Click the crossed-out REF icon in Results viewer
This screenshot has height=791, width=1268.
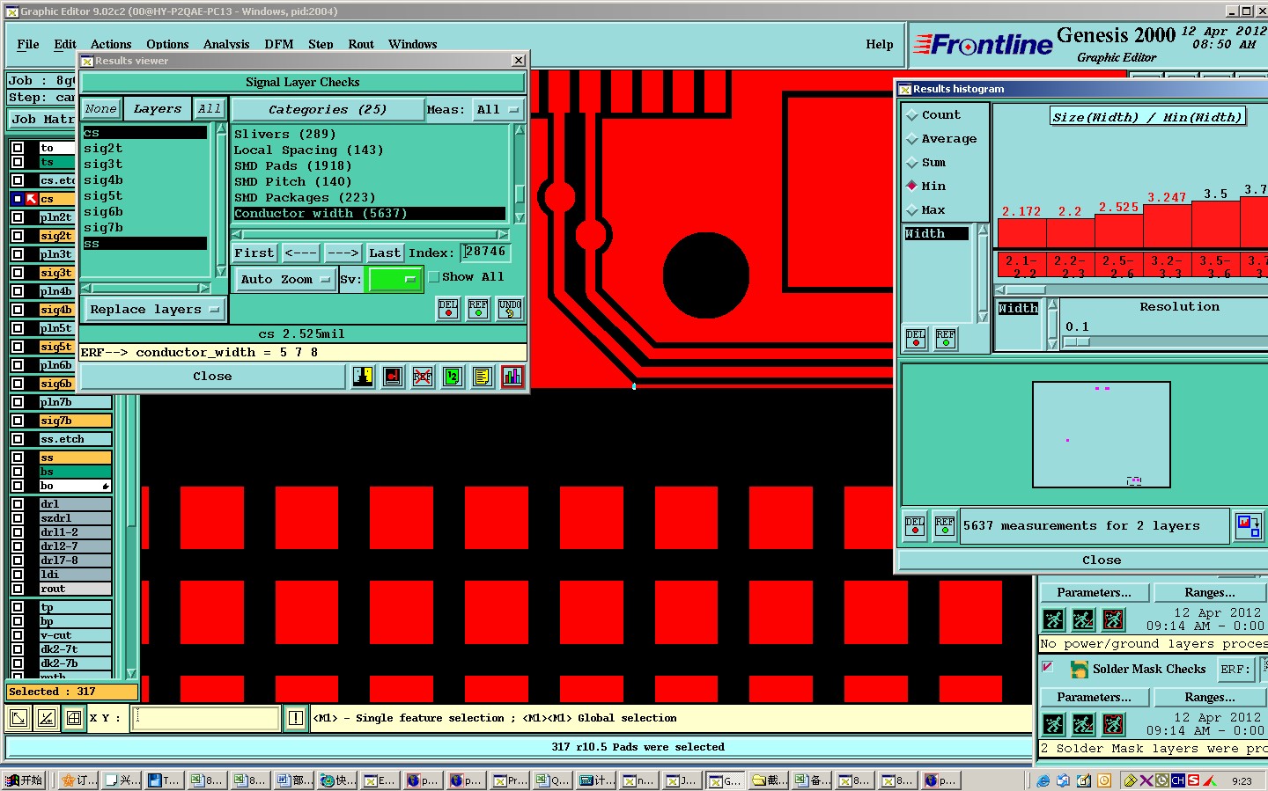tap(423, 377)
